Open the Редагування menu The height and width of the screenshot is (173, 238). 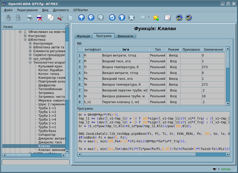(27, 10)
